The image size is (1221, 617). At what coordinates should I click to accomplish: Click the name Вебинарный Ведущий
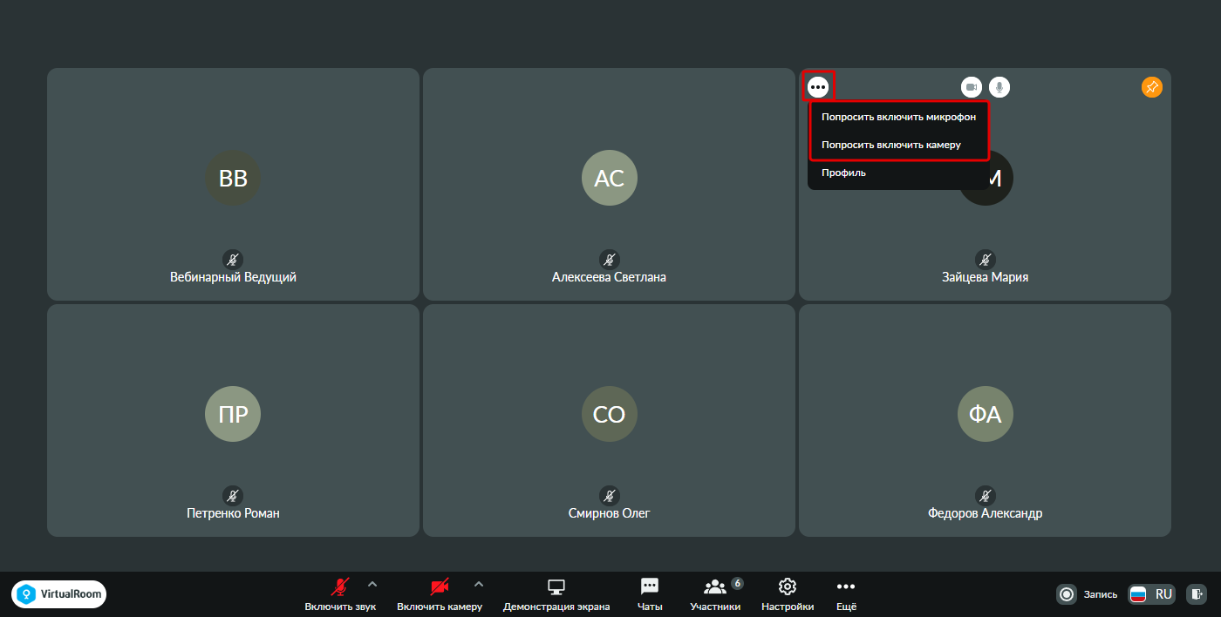click(233, 277)
